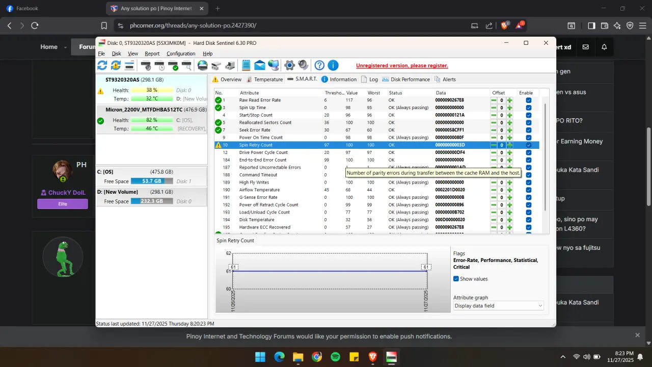
Task: Click the Unregistered version, please register link
Action: (402, 66)
